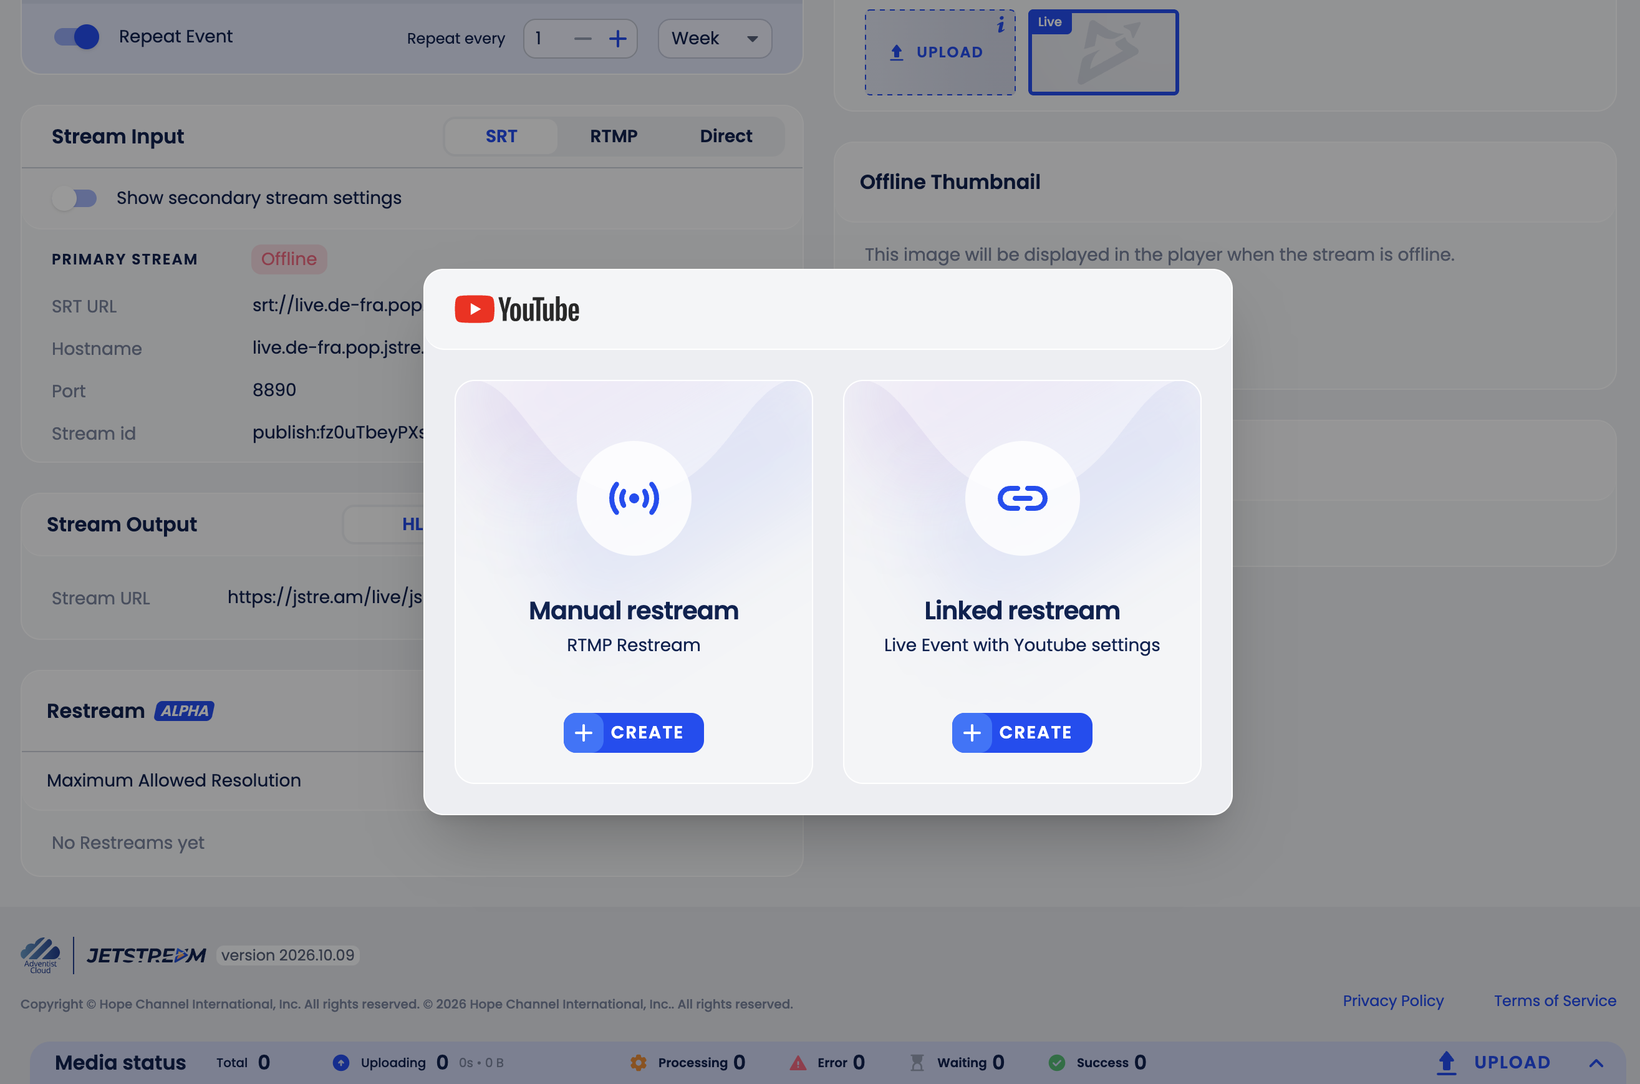The height and width of the screenshot is (1084, 1640).
Task: Click the Offline Thumbnail heading
Action: point(950,182)
